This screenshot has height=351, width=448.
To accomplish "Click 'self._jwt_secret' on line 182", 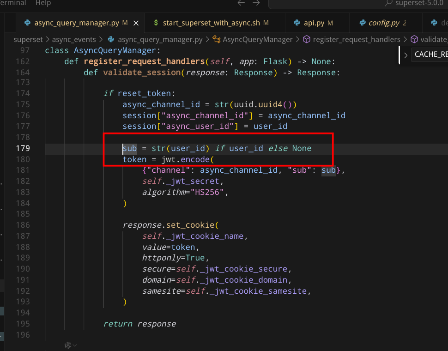I will [181, 182].
